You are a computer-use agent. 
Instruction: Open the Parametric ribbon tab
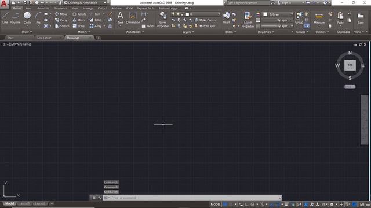point(60,8)
